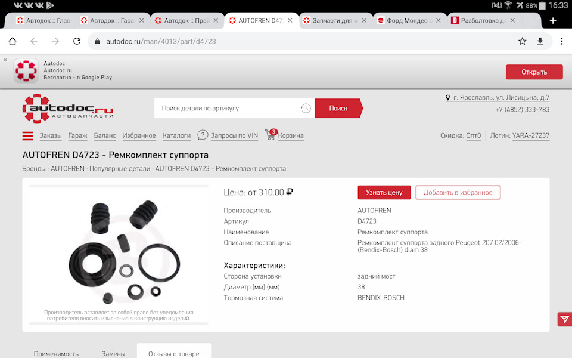This screenshot has height=358, width=572.
Task: Click Популярные детали breadcrumb
Action: [120, 169]
